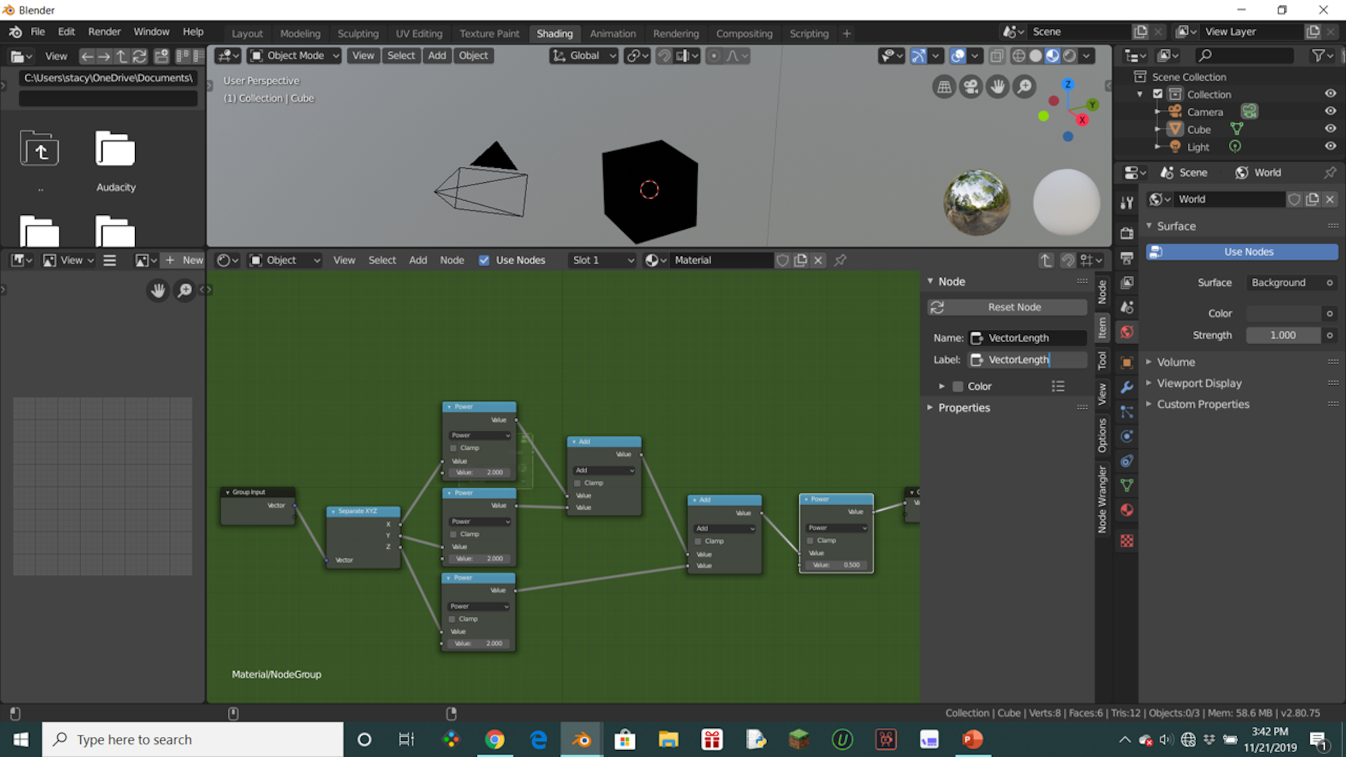This screenshot has width=1346, height=757.
Task: Click the zoom magnifier gizmo in the viewport
Action: [x=1024, y=86]
